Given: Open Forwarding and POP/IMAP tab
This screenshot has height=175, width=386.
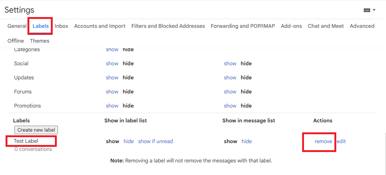Looking at the screenshot, I should (x=243, y=26).
